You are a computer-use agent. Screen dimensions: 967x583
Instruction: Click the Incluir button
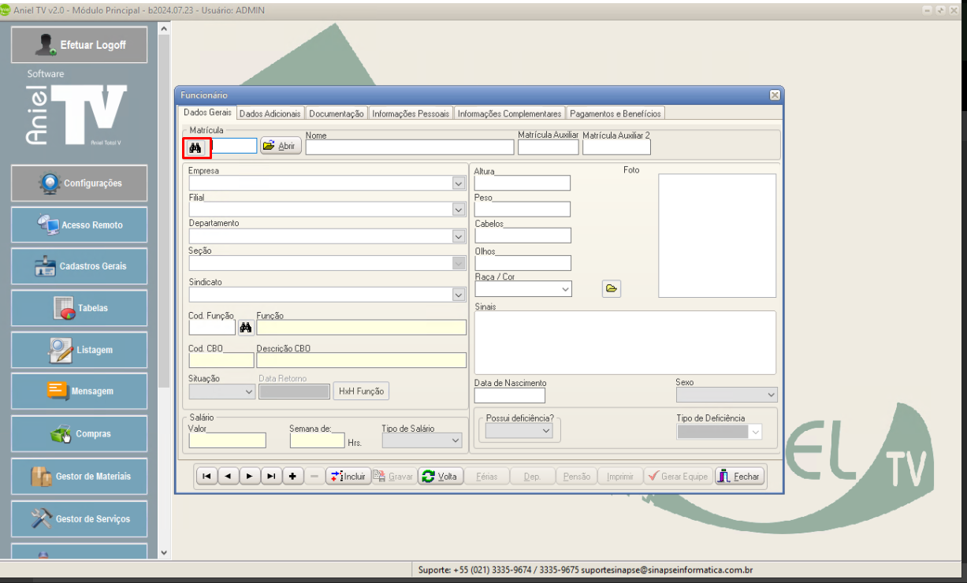tap(348, 477)
